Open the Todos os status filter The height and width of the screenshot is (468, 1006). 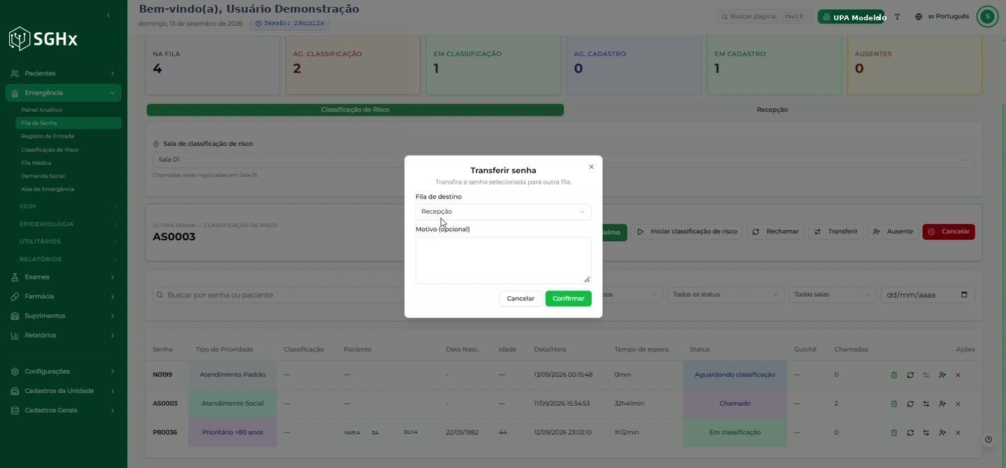(725, 295)
